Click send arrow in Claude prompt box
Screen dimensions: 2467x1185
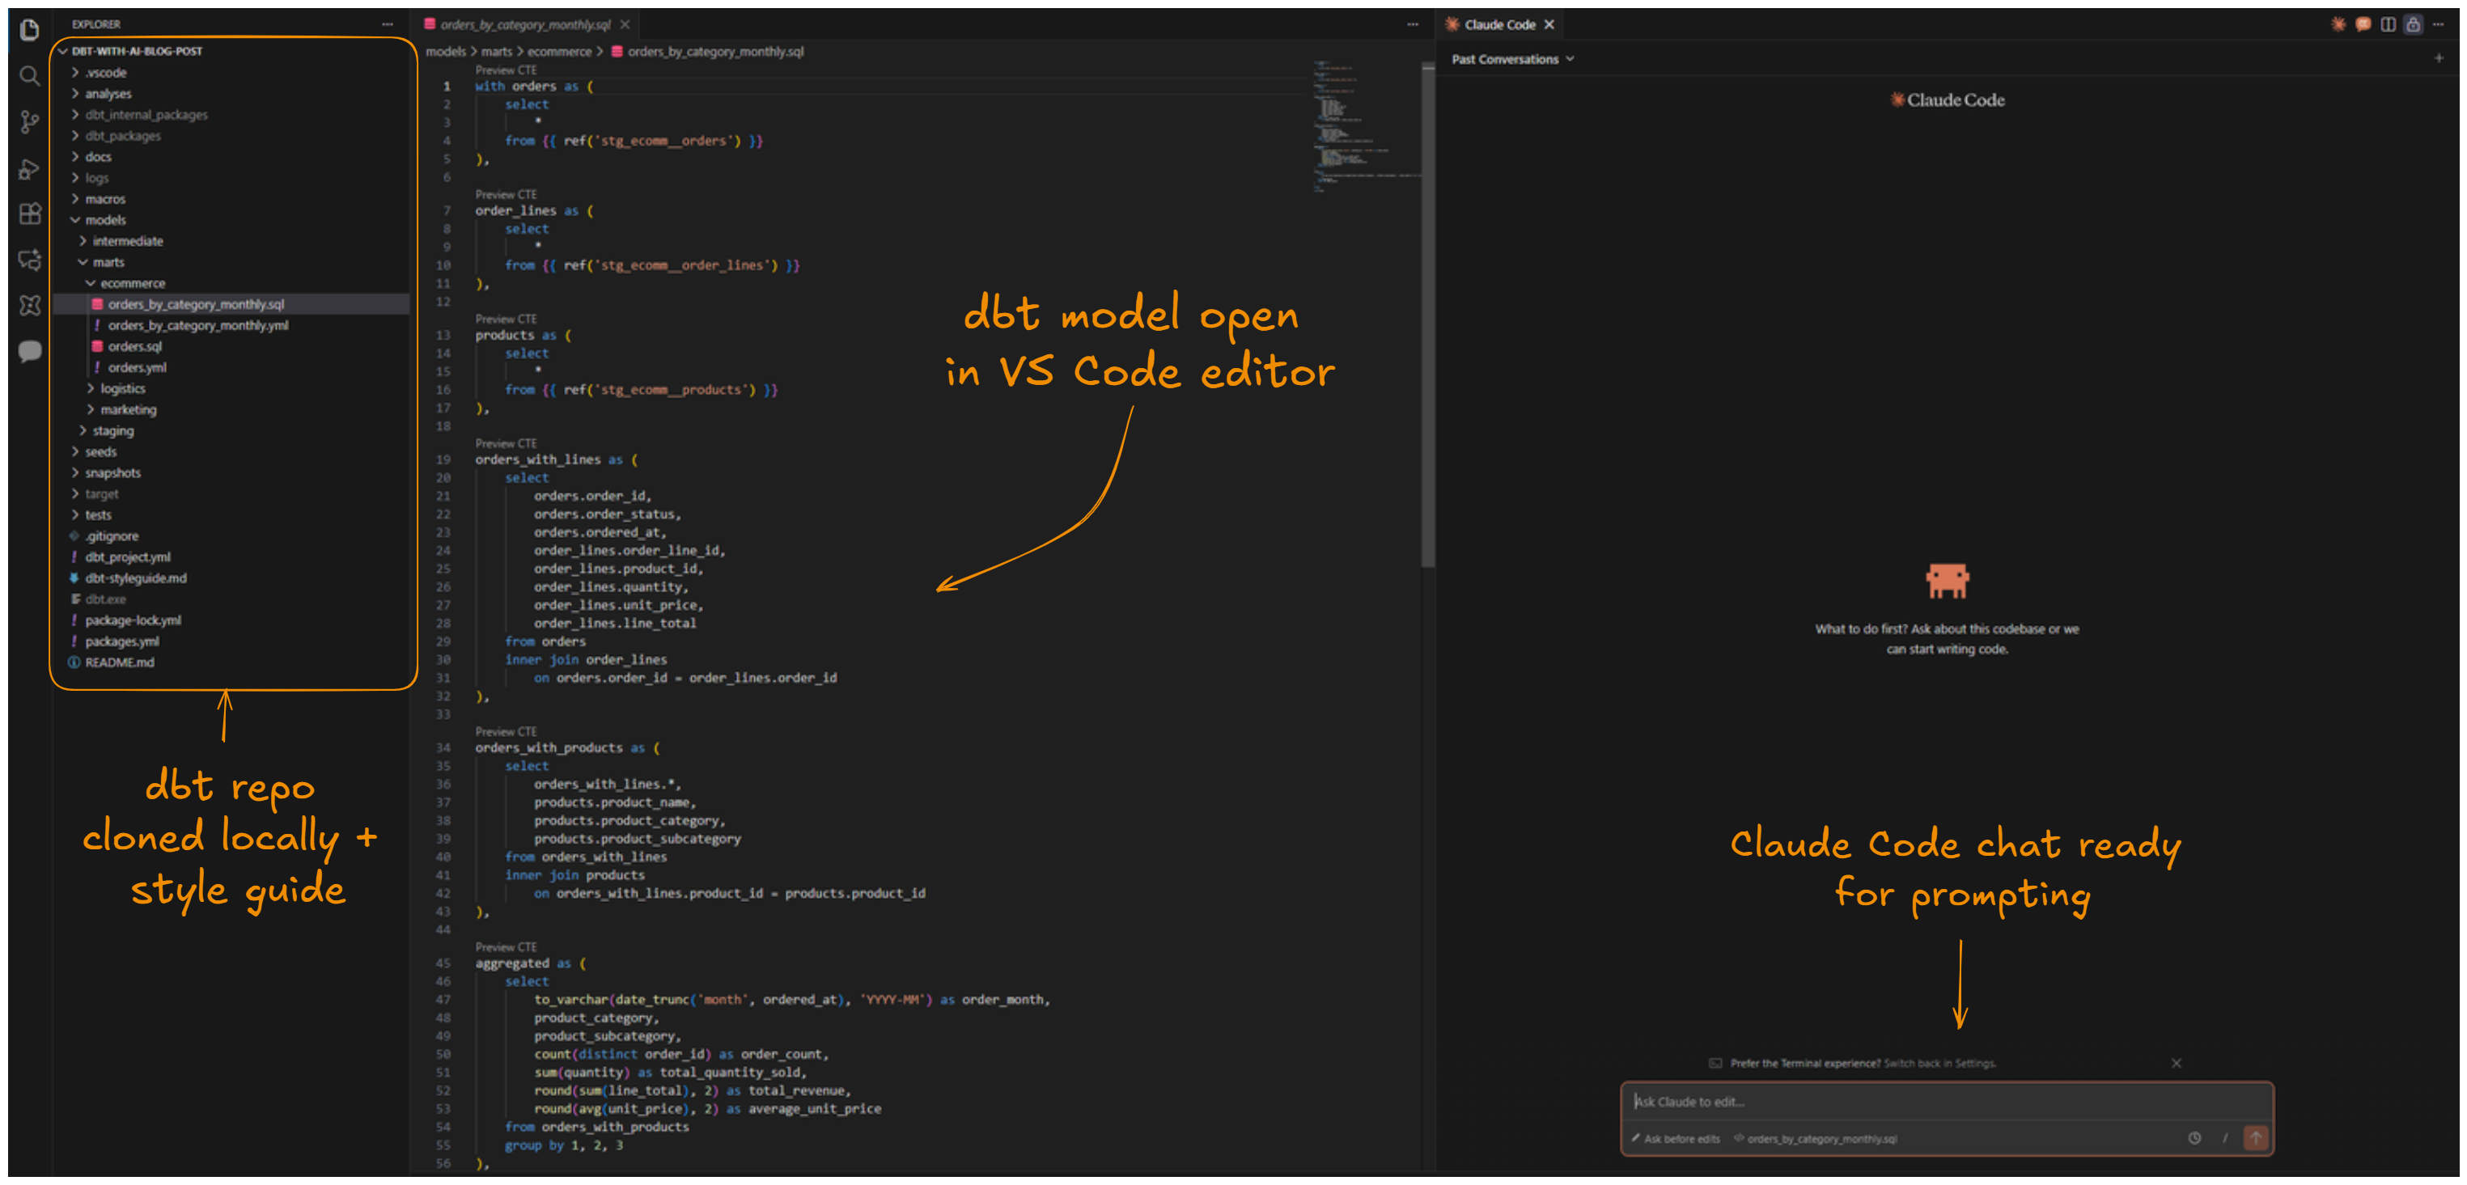[x=2255, y=1138]
